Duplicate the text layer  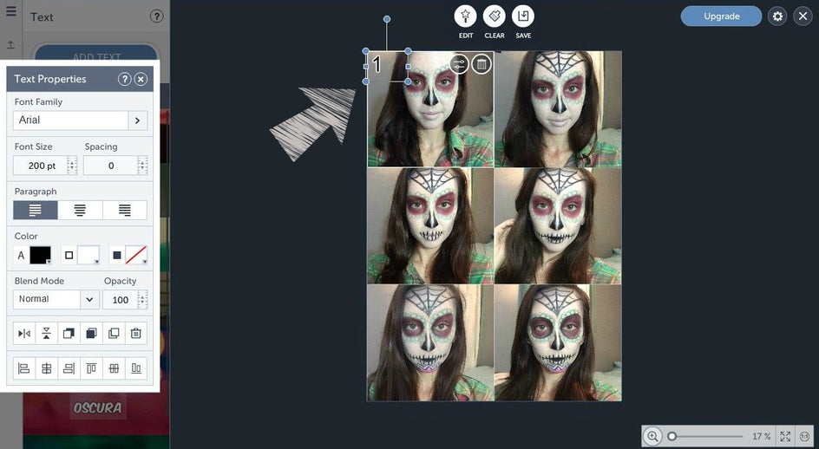click(114, 334)
